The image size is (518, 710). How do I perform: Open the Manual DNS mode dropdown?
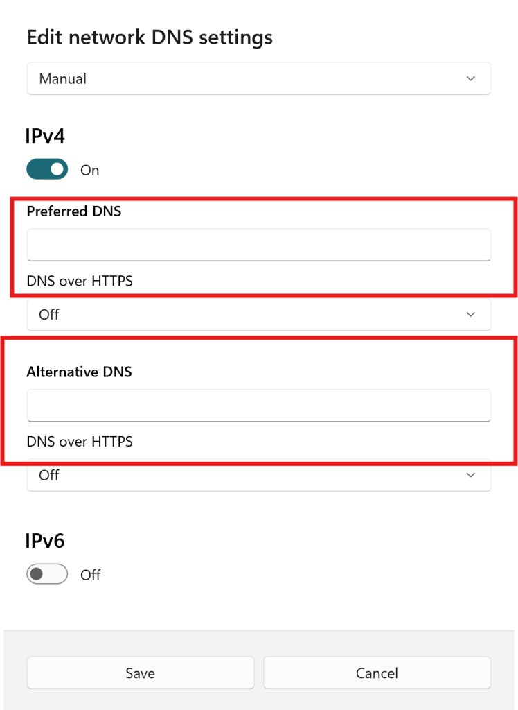coord(258,79)
